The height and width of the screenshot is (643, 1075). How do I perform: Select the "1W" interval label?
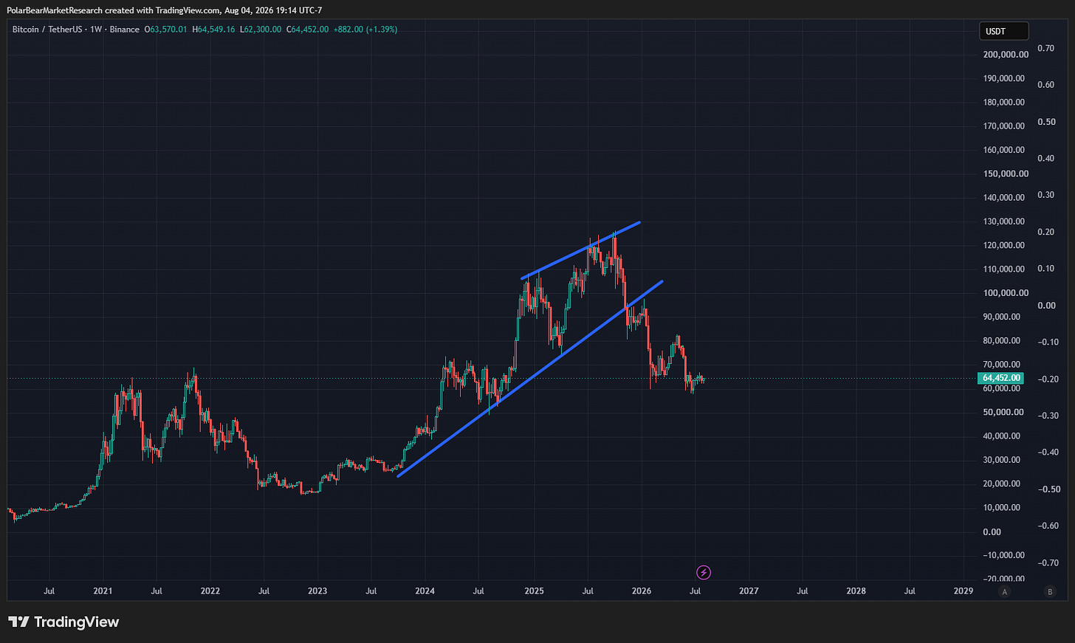(96, 30)
